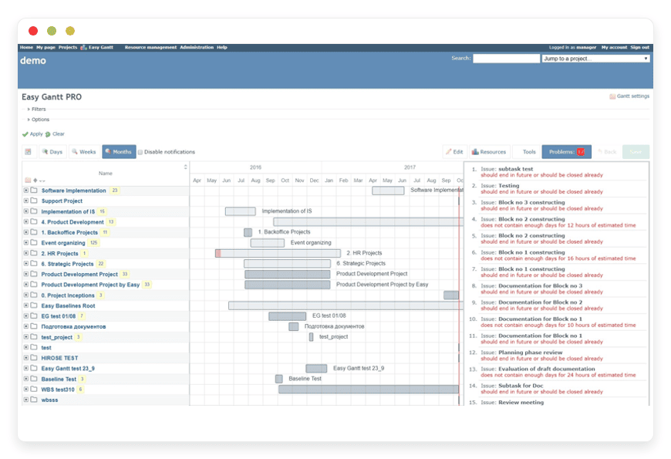This screenshot has width=671, height=459.
Task: Click folder icon of WBS test310
Action: tap(34, 390)
